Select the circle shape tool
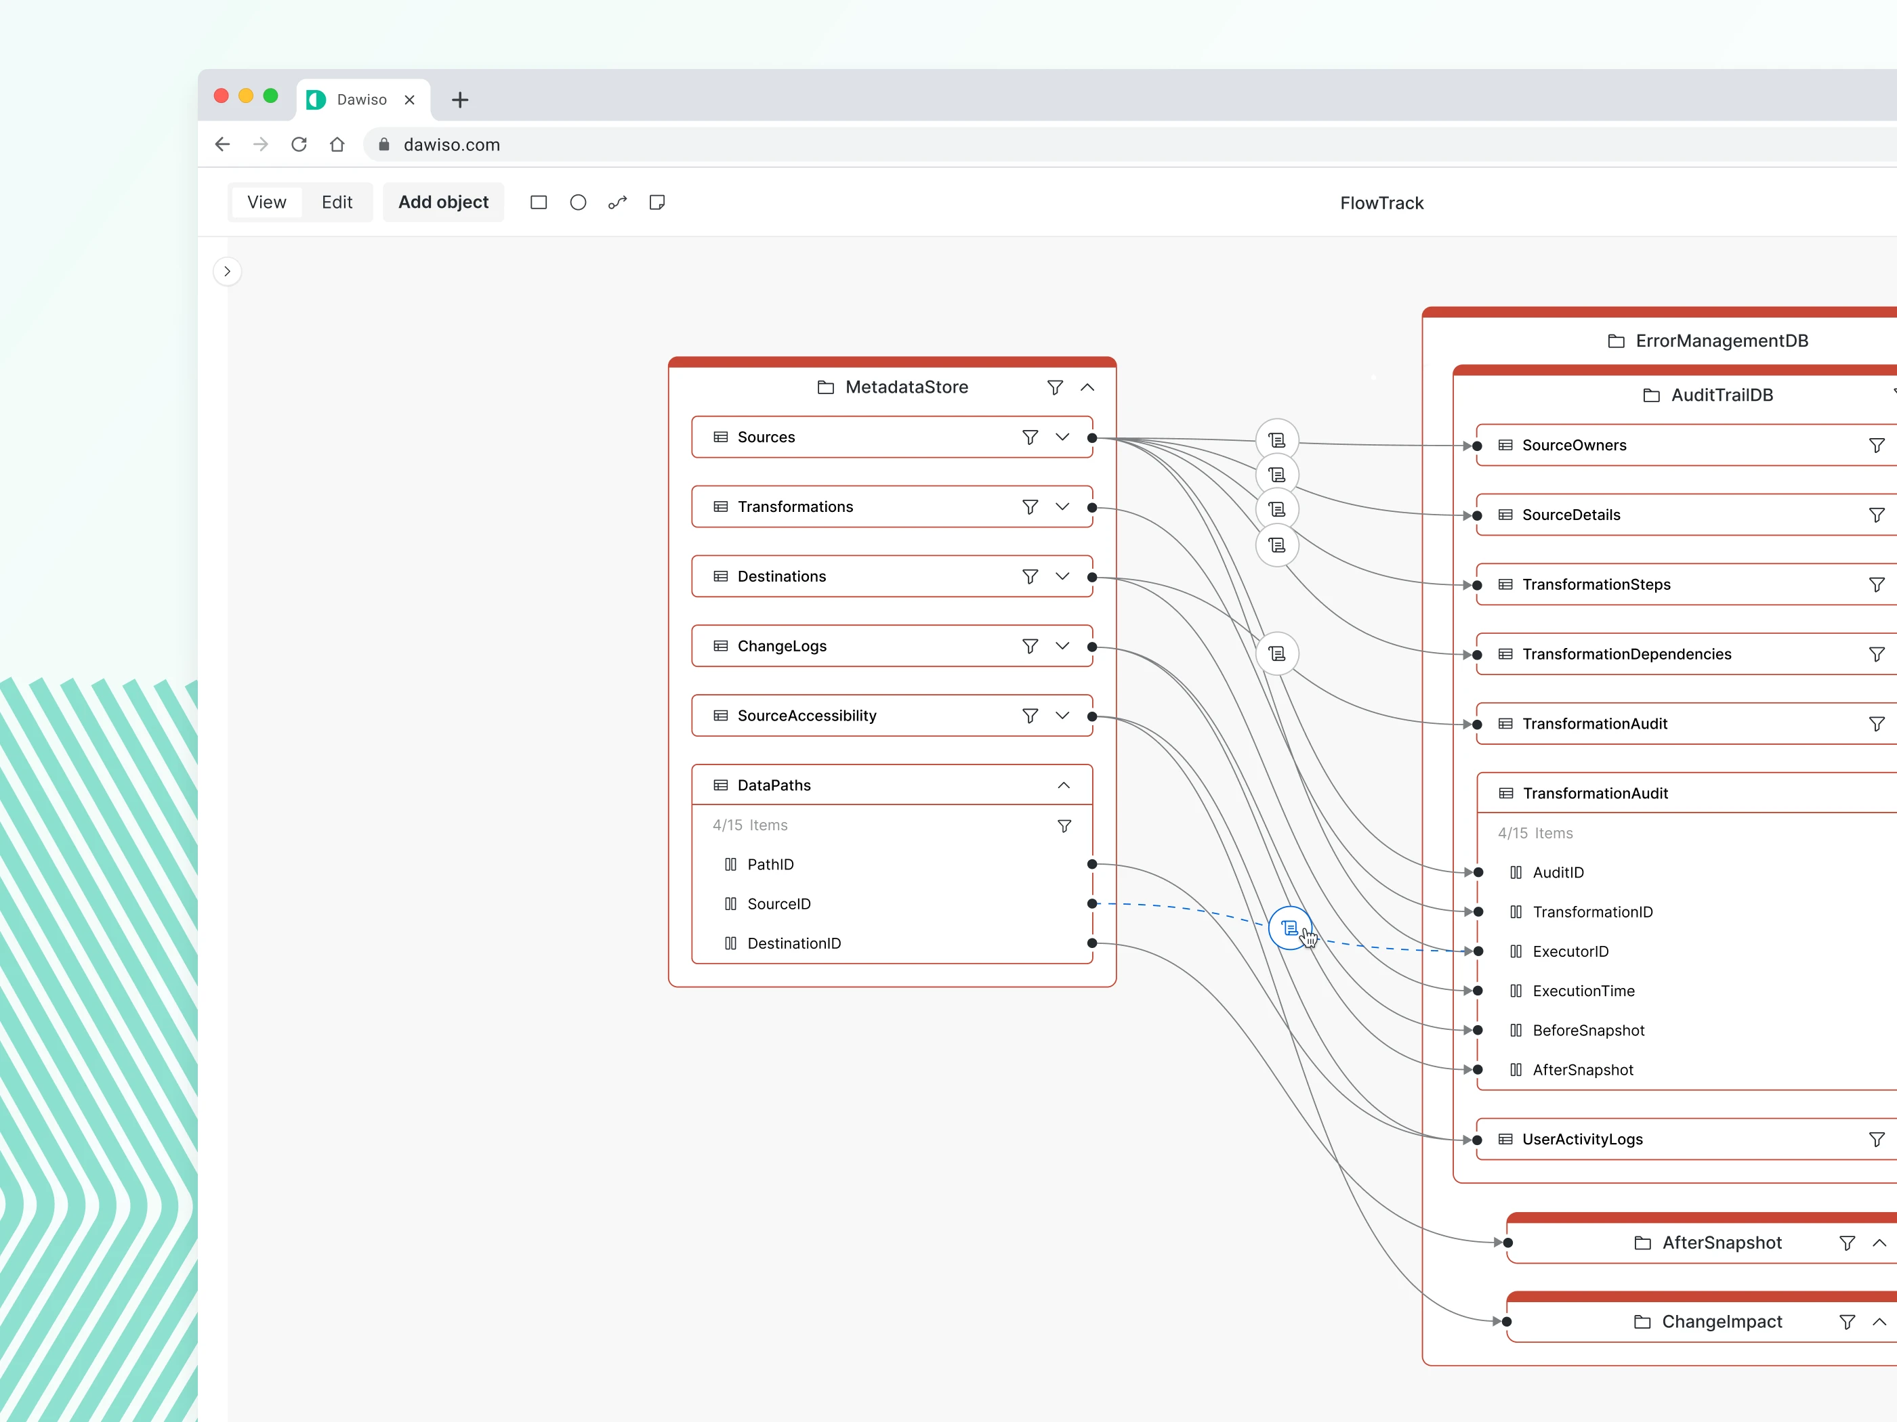This screenshot has width=1897, height=1422. point(578,202)
